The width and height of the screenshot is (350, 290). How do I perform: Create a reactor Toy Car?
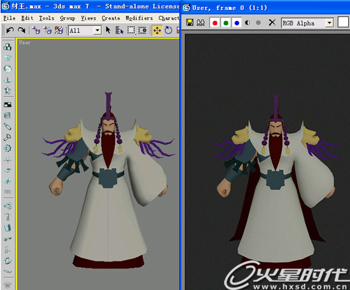pos(8,170)
